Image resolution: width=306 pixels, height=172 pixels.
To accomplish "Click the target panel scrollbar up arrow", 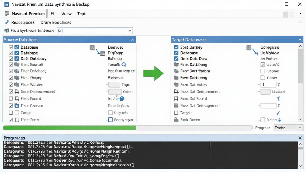I will click(301, 46).
